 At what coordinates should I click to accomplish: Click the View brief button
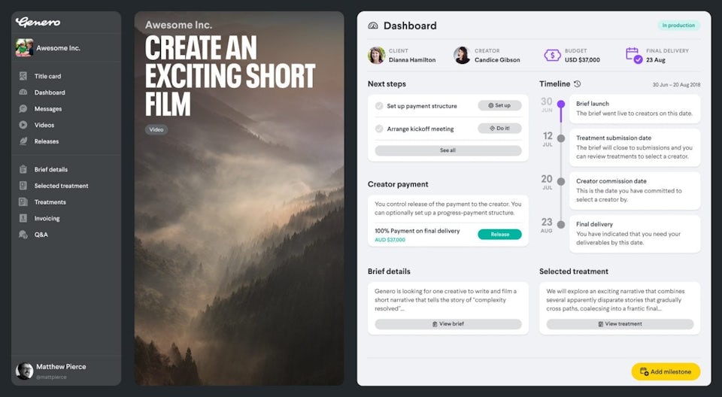pyautogui.click(x=448, y=324)
